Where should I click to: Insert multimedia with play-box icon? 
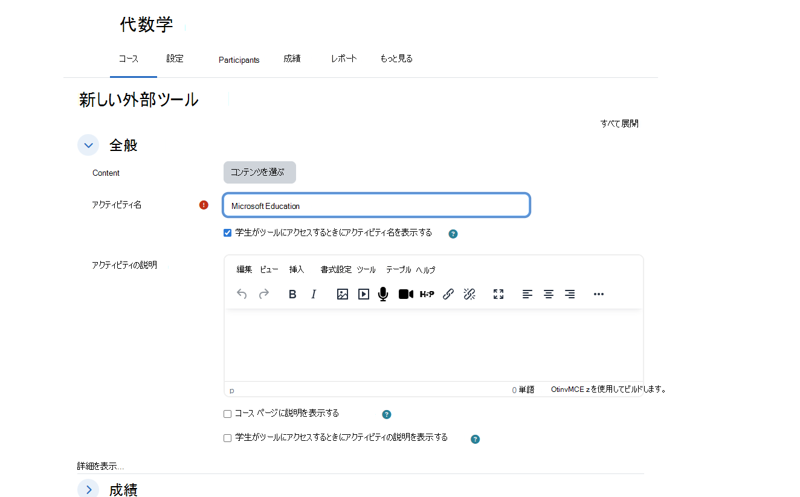click(x=364, y=294)
